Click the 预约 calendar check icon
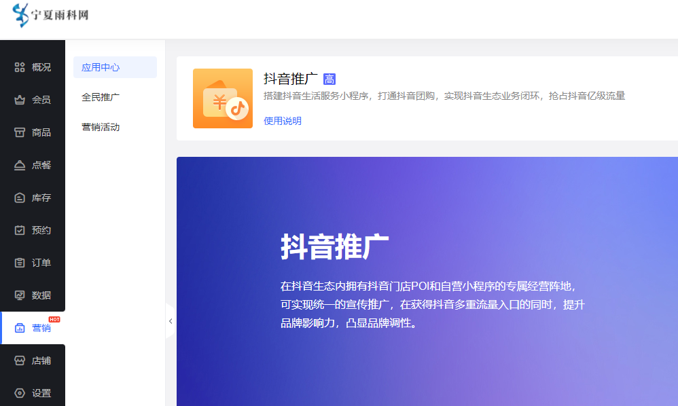 pos(20,230)
